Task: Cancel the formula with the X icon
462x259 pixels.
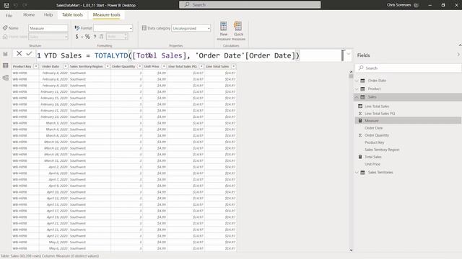Action: (x=19, y=53)
